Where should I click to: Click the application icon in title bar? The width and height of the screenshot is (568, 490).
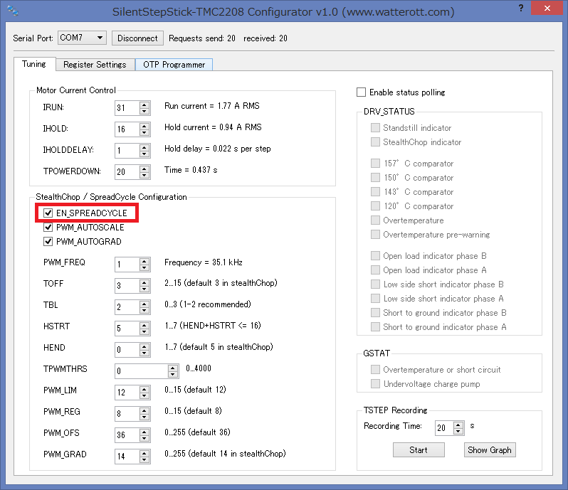(12, 11)
